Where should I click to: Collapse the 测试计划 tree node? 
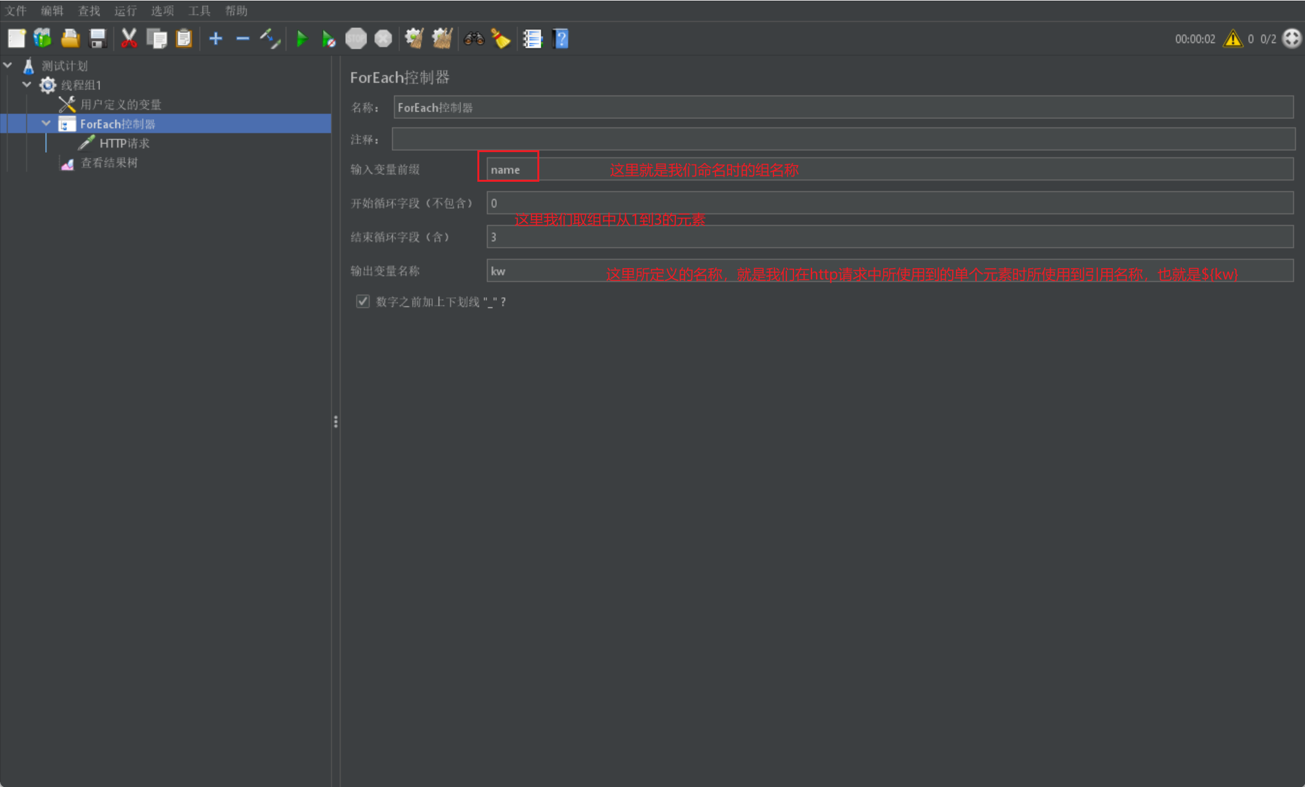(8, 65)
